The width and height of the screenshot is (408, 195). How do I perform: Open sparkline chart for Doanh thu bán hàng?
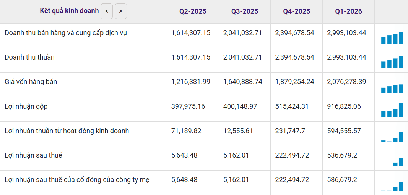392,37
